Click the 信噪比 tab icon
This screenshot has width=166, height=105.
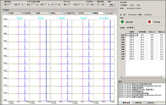click(49, 13)
